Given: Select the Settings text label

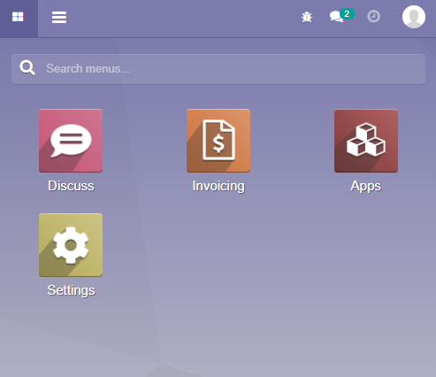Looking at the screenshot, I should [x=71, y=290].
